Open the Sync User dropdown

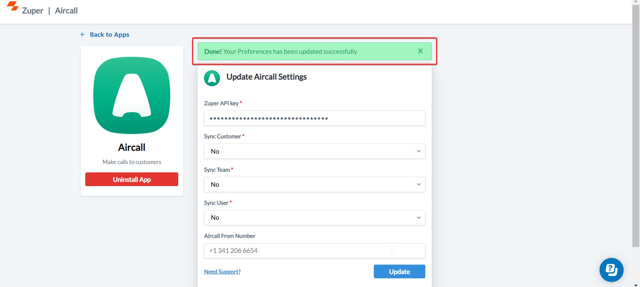click(314, 218)
